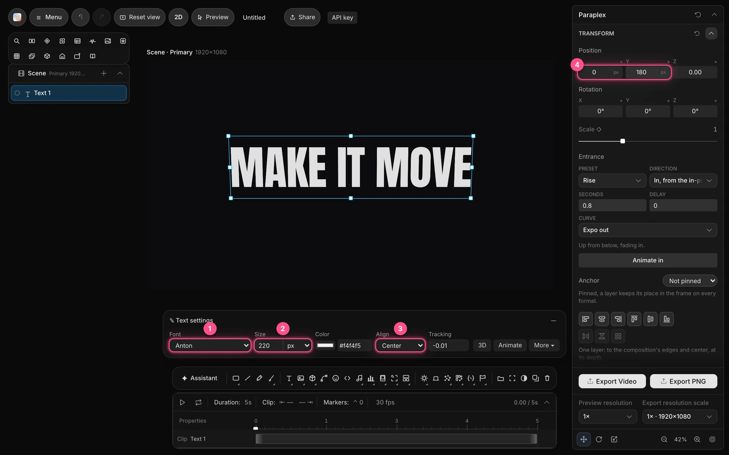Add an image with the picture tool
729x455 pixels.
pos(301,378)
